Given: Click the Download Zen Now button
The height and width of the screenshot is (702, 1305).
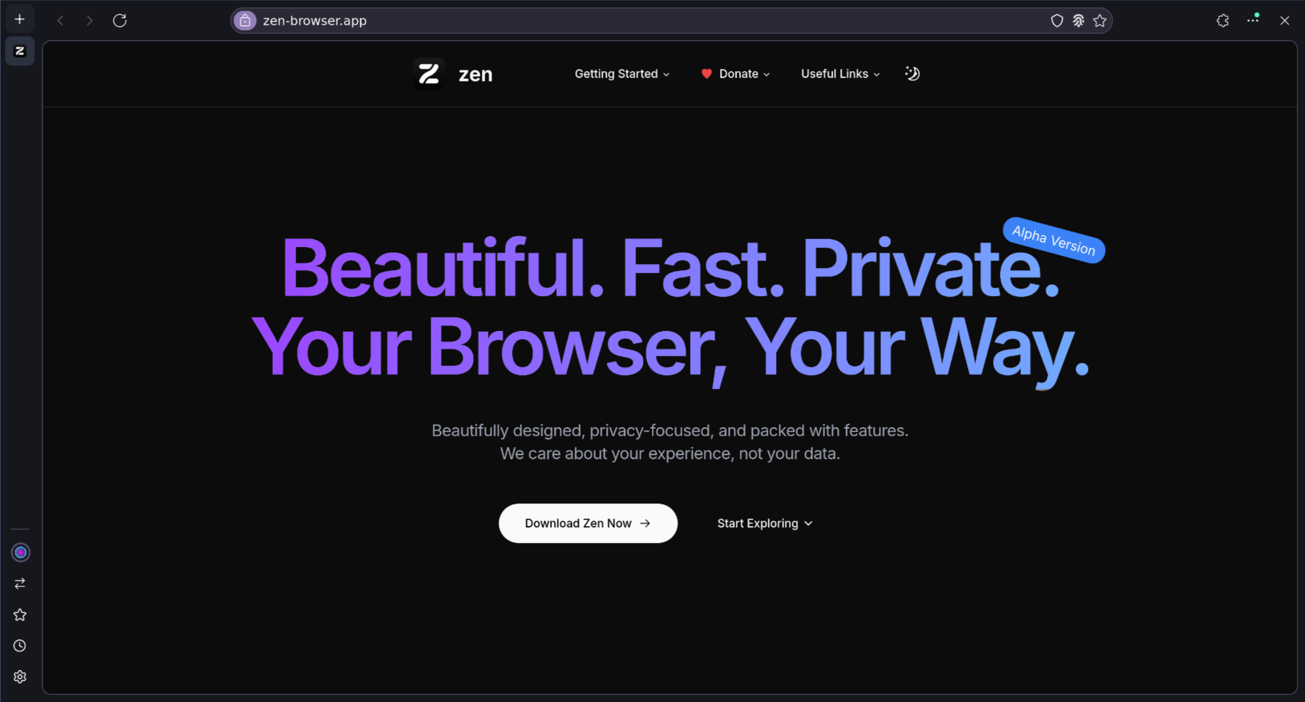Looking at the screenshot, I should tap(588, 523).
